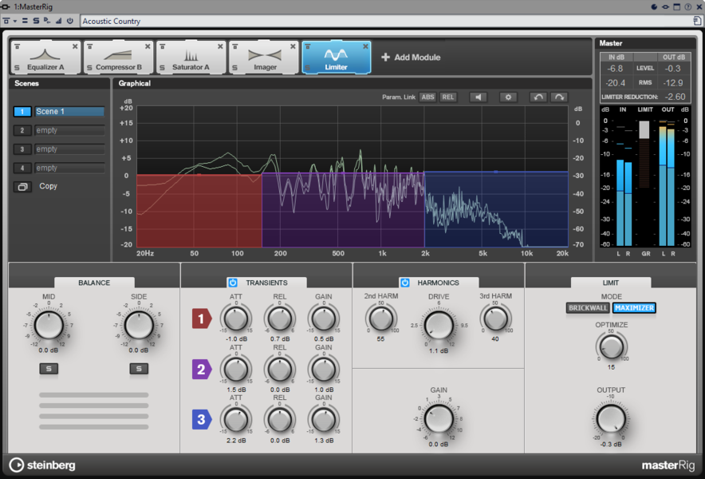705x479 pixels.
Task: Bypass the Compressor B module
Action: click(x=90, y=46)
